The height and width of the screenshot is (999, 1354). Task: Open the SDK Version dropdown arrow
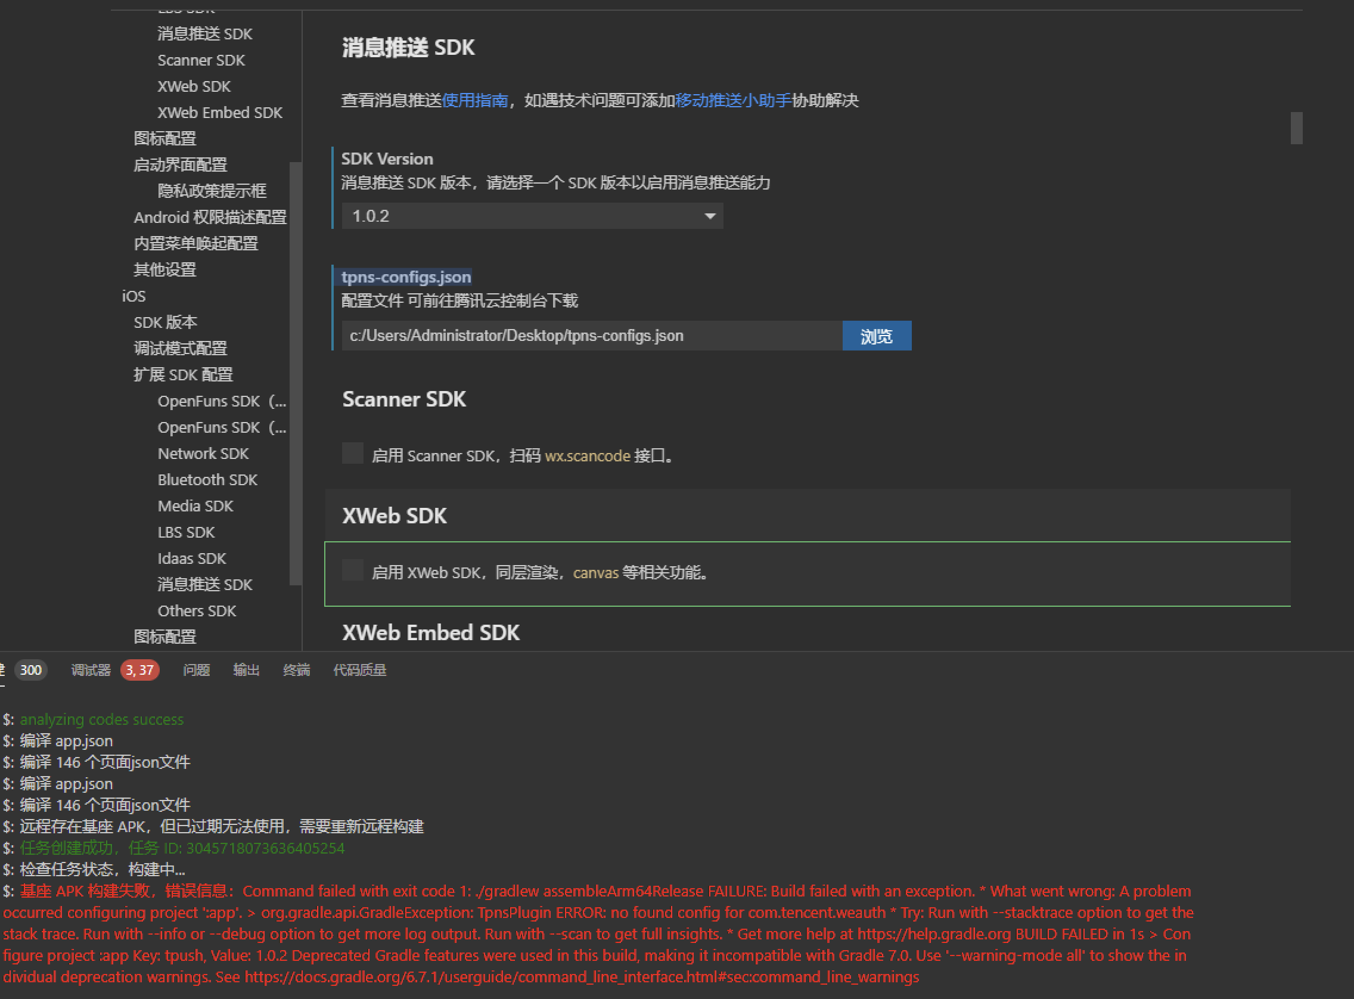[x=710, y=216]
